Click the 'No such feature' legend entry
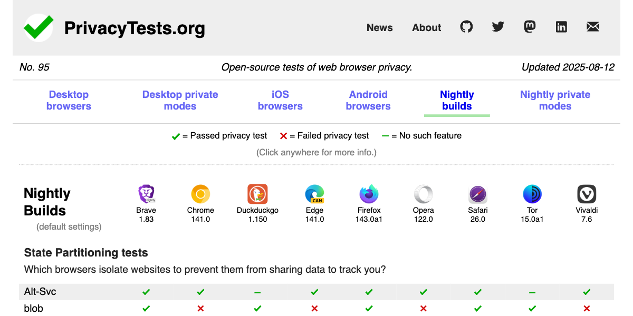Viewport: 633px width, 316px height. point(421,136)
